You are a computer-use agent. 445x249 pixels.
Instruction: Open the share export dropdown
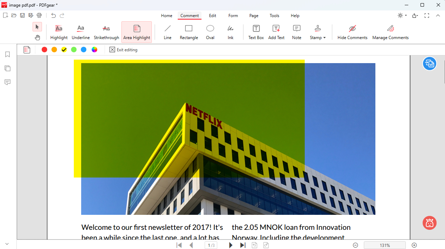(415, 15)
